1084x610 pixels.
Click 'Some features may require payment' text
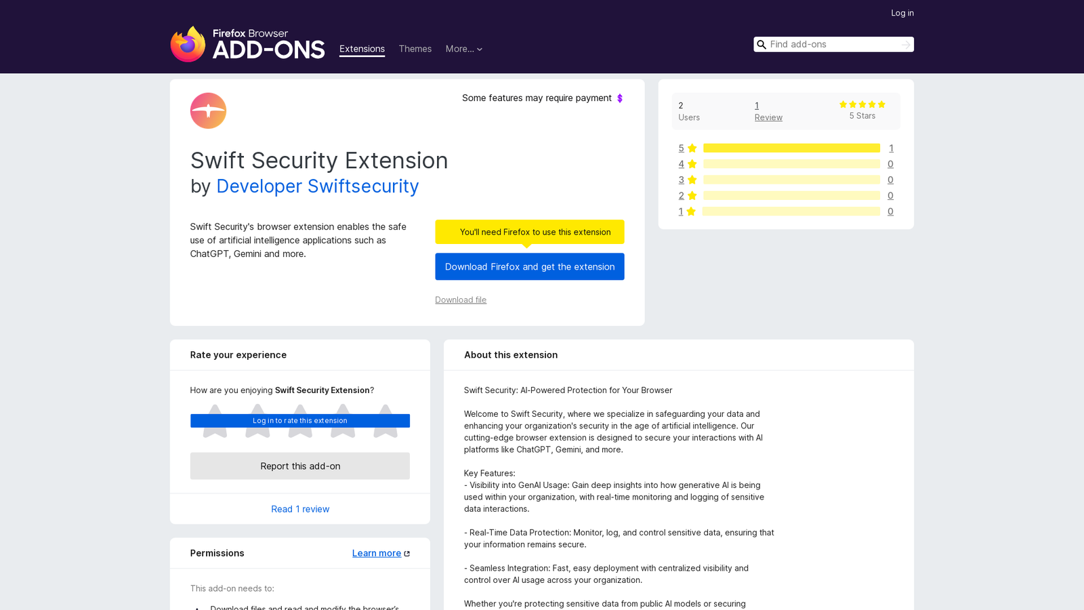point(537,98)
